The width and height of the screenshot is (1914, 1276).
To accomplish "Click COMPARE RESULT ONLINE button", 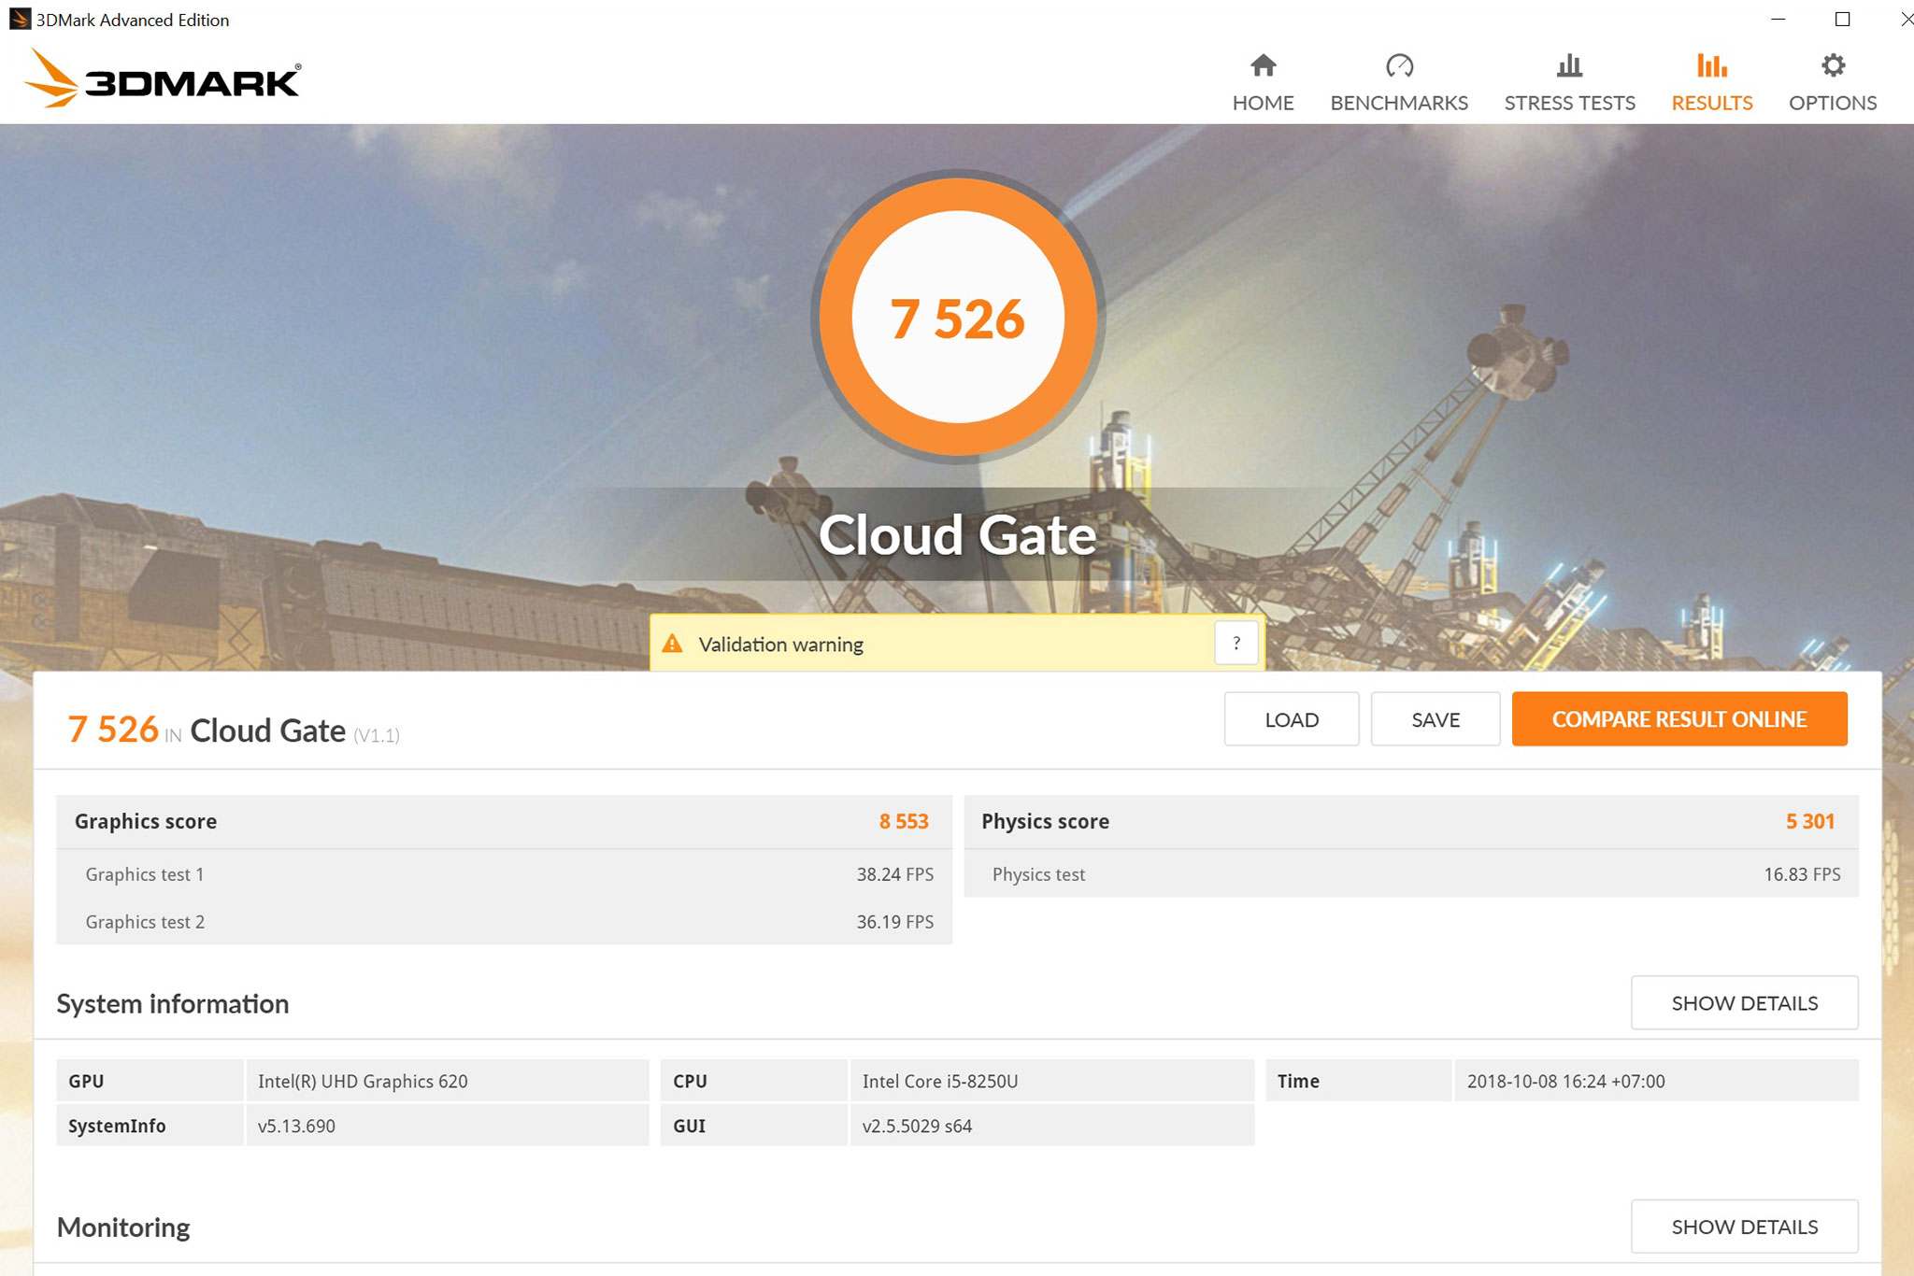I will [1679, 719].
